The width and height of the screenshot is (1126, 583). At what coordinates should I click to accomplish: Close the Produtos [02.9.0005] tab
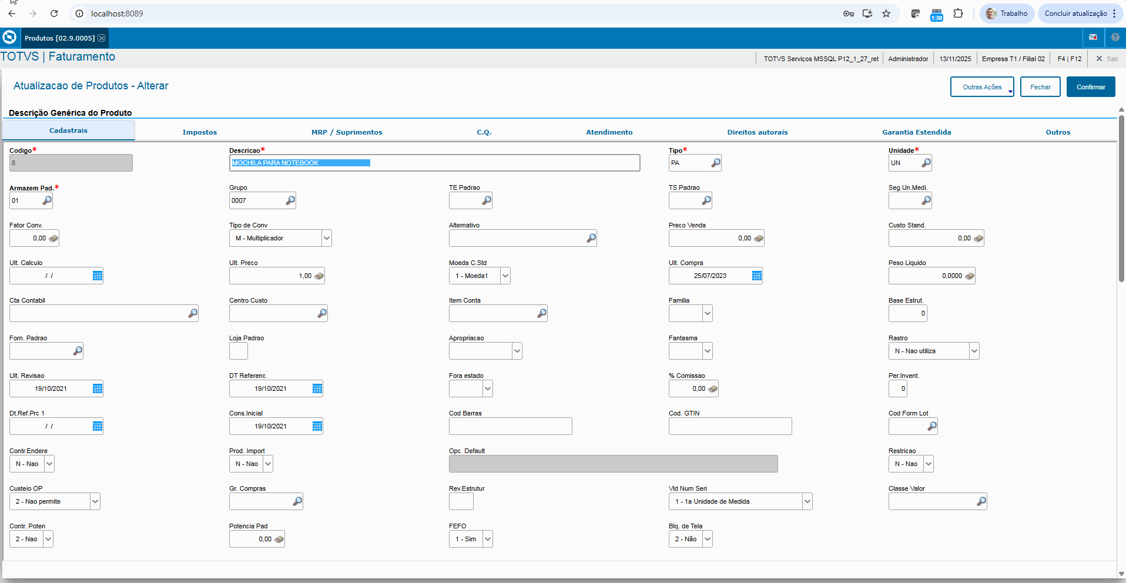102,38
